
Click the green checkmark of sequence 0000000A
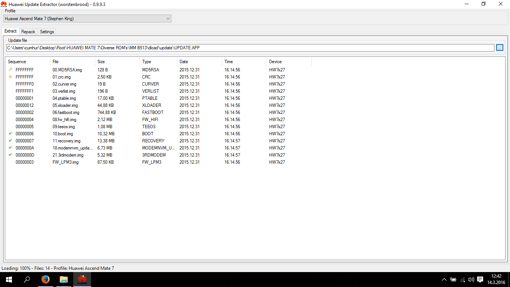[10, 148]
